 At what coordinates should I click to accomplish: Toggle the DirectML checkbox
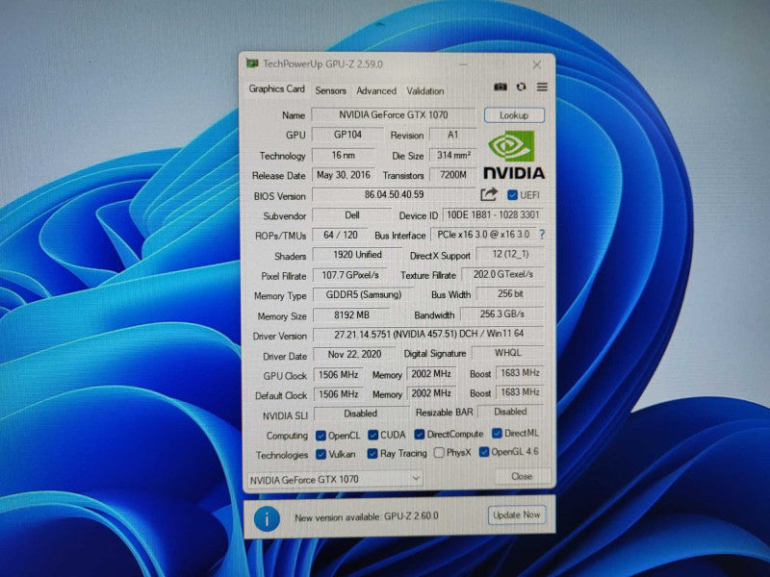(x=497, y=433)
